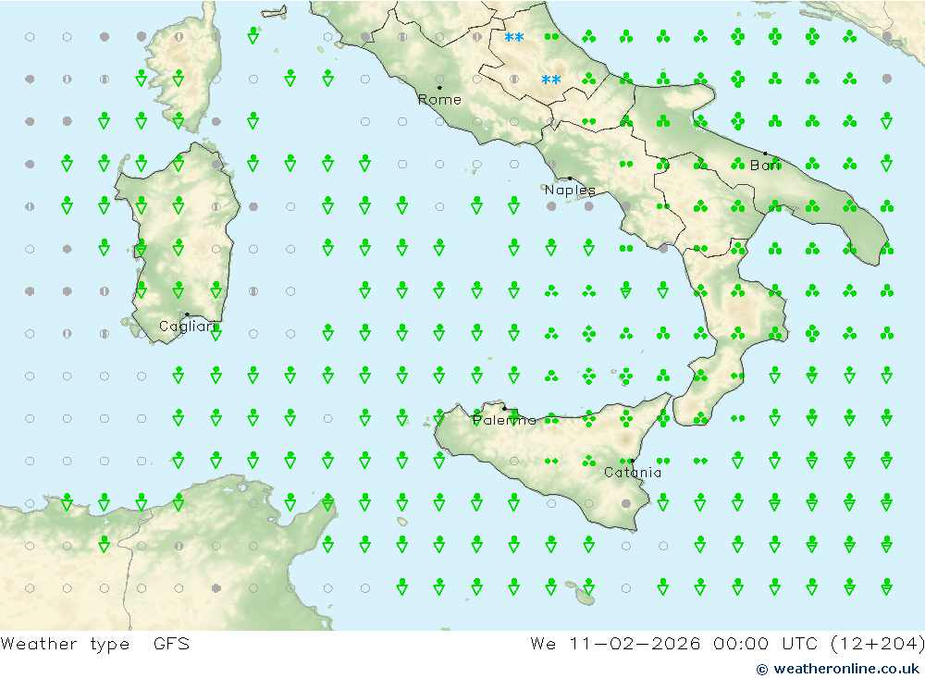
Task: Click the copyright symbol before weatheronline.co.uk
Action: click(x=762, y=669)
